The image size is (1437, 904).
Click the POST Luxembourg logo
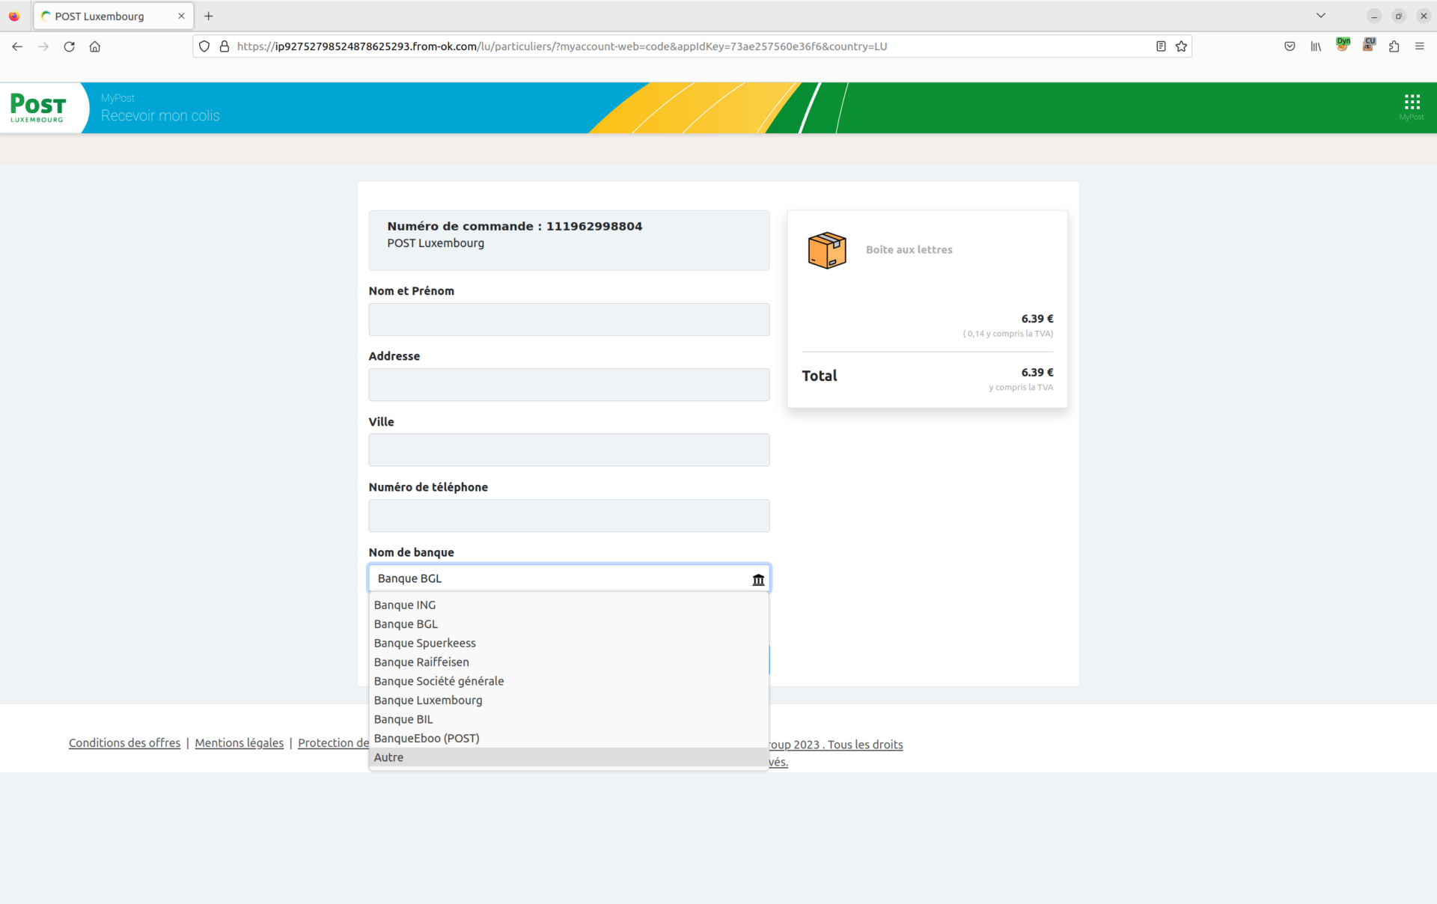pos(38,108)
